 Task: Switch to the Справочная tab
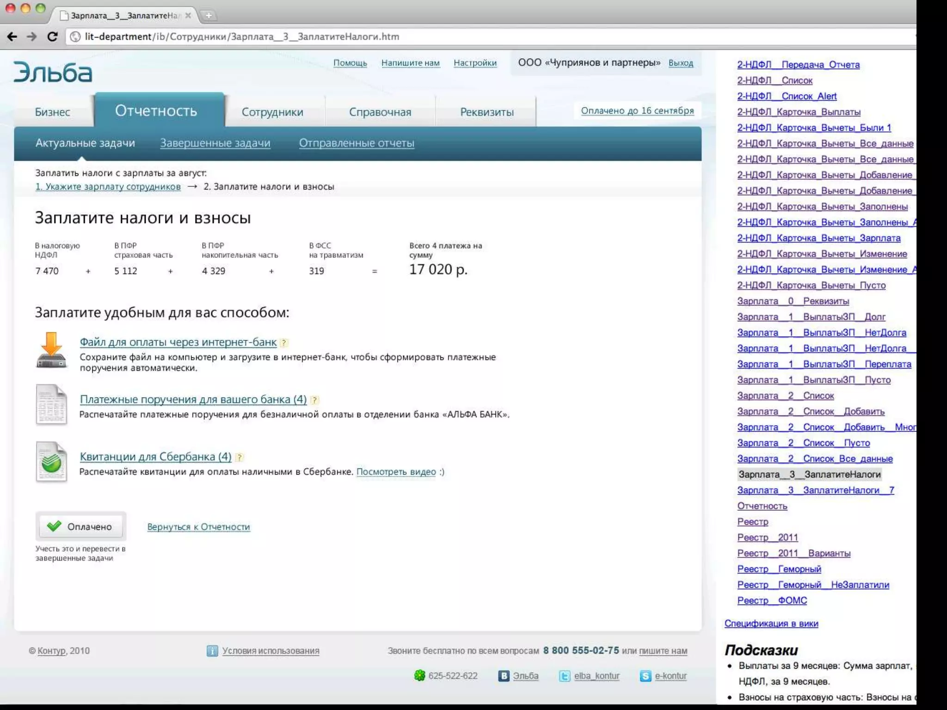[x=380, y=112]
